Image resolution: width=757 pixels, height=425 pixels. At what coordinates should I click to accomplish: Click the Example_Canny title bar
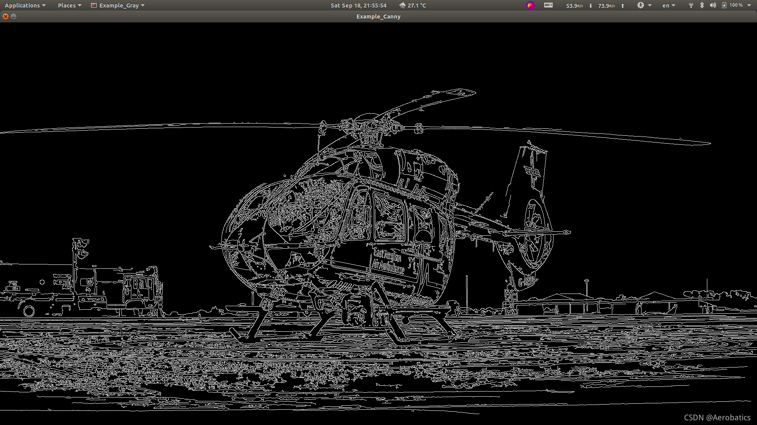pyautogui.click(x=378, y=17)
